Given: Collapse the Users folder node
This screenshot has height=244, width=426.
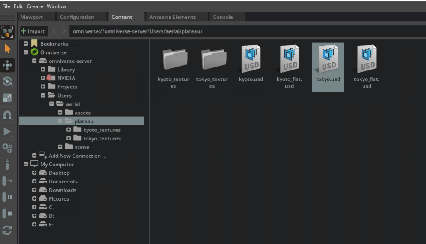Looking at the screenshot, I should [x=43, y=95].
